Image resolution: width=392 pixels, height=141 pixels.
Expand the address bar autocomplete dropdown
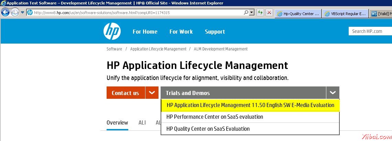point(252,13)
